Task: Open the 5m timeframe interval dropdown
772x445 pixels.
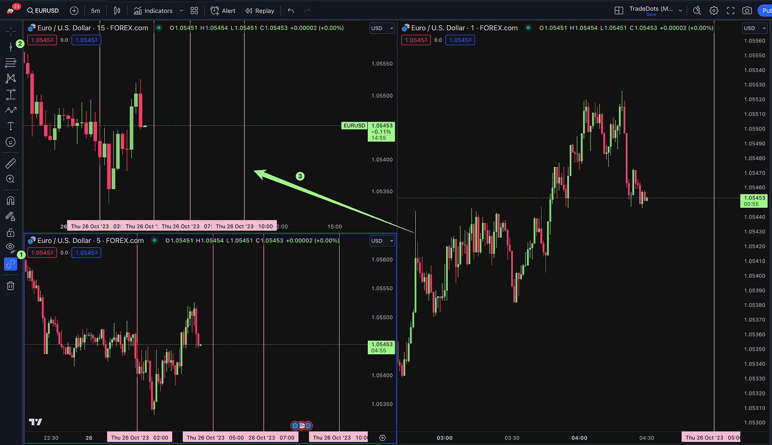Action: pyautogui.click(x=95, y=10)
